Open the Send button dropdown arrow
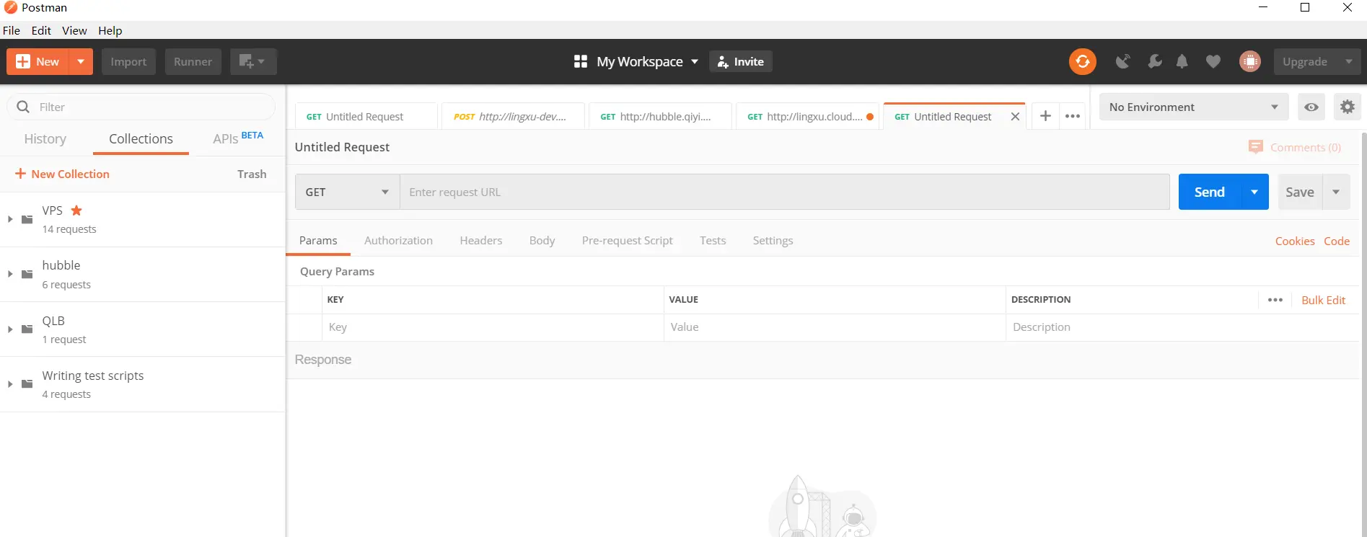 click(x=1254, y=192)
